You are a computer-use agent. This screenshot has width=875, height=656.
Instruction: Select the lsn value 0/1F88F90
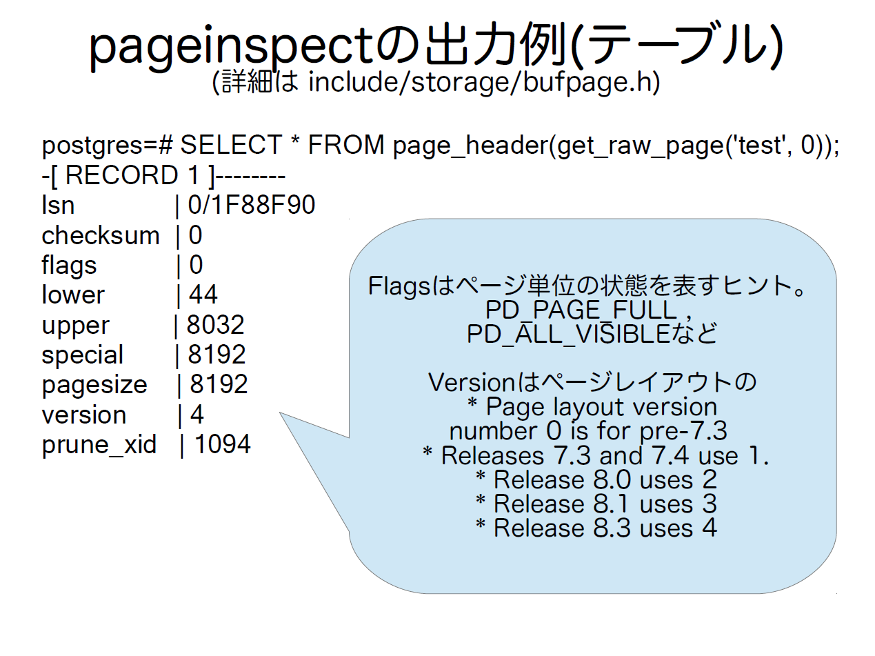coord(252,206)
